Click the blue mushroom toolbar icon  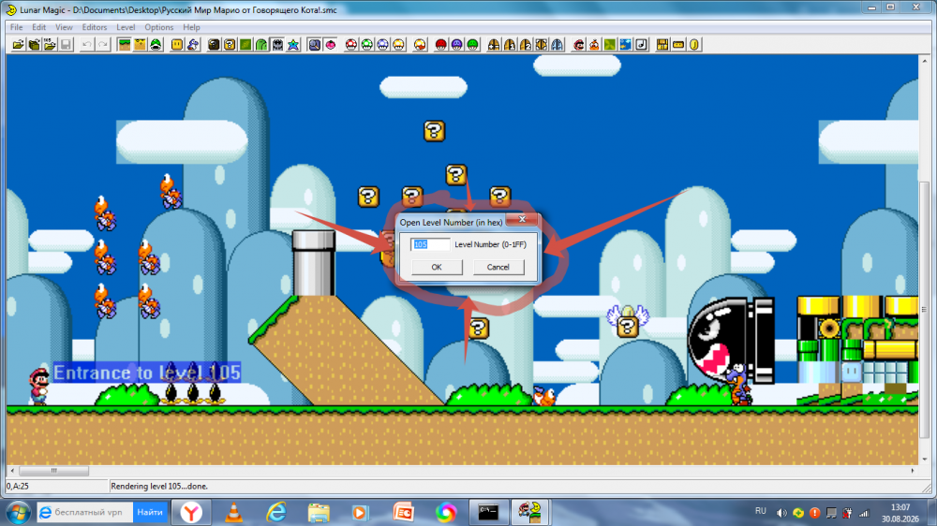[383, 45]
